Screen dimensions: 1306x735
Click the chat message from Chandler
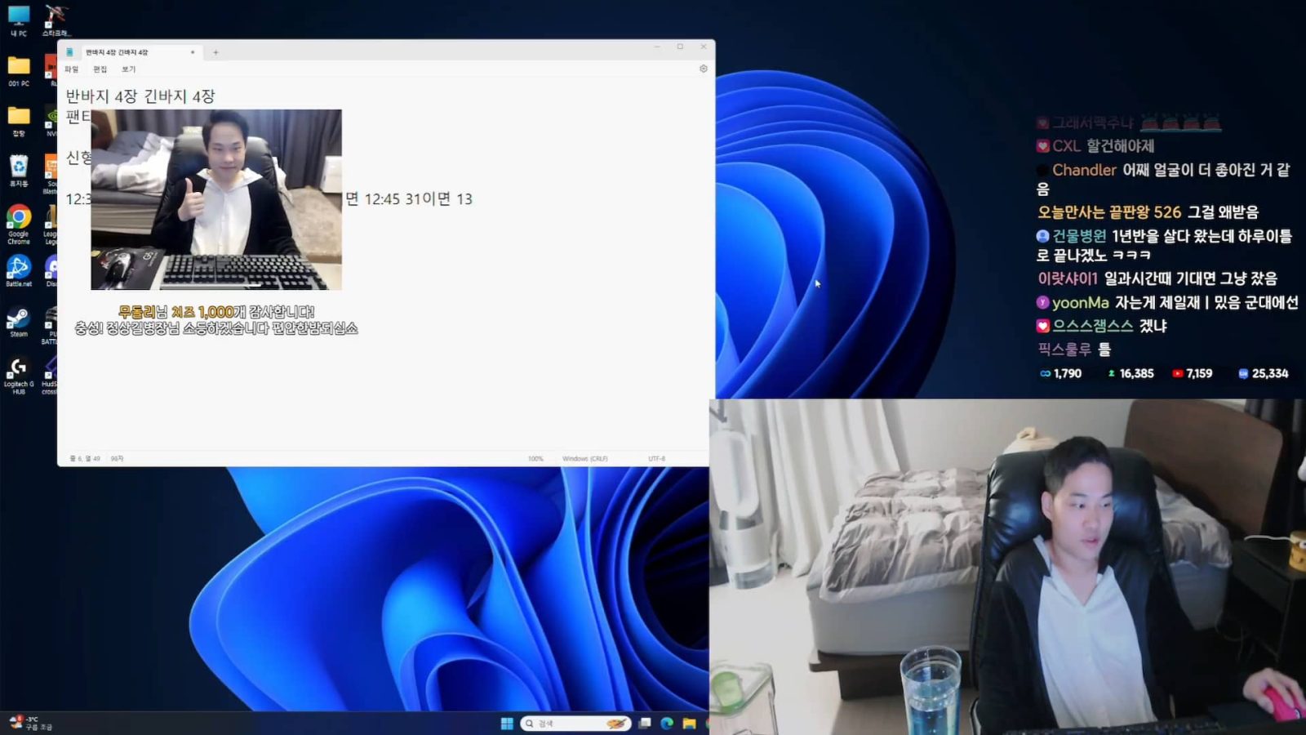tap(1163, 179)
